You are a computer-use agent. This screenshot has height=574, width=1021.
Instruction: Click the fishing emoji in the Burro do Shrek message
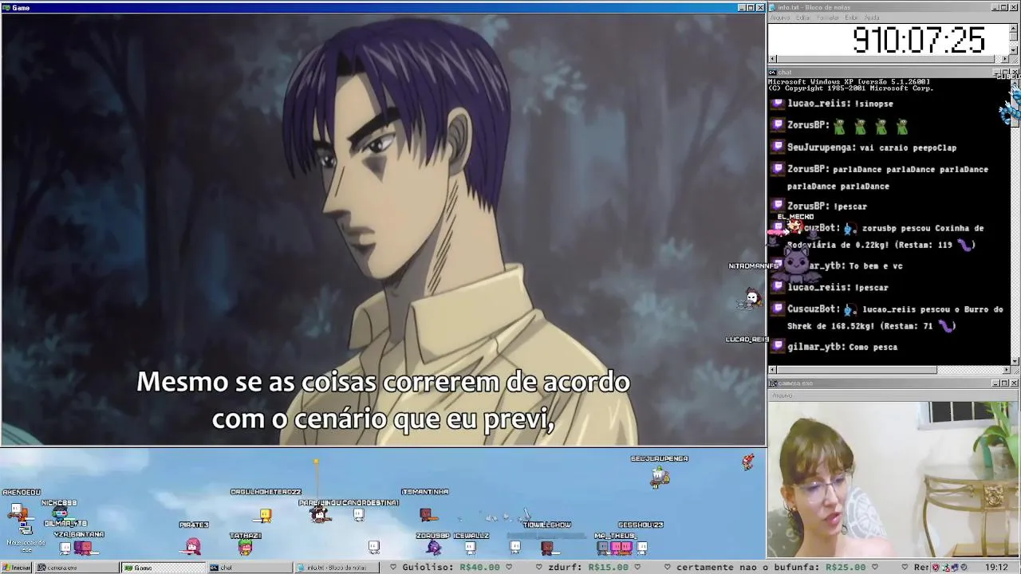click(850, 309)
